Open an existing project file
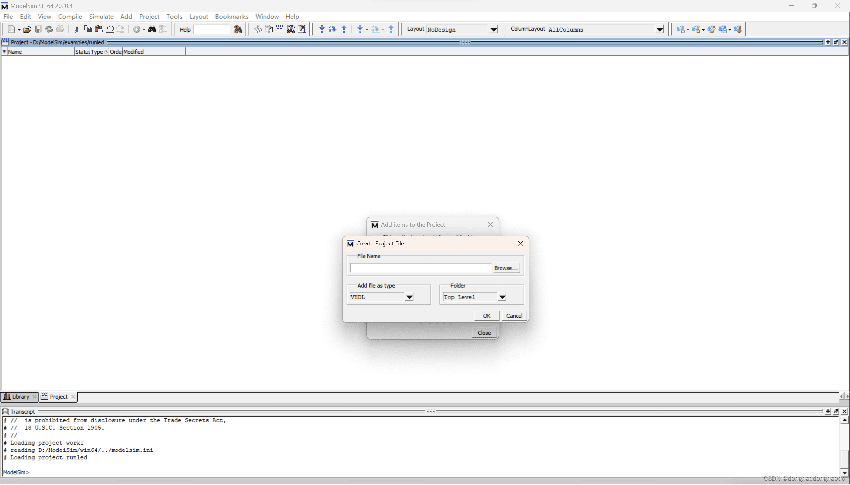850x485 pixels. click(27, 29)
